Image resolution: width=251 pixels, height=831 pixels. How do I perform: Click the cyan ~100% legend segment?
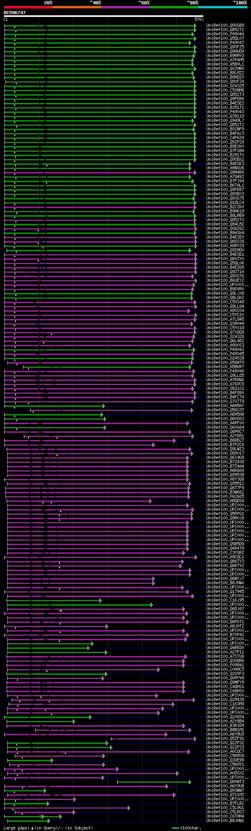223,7
